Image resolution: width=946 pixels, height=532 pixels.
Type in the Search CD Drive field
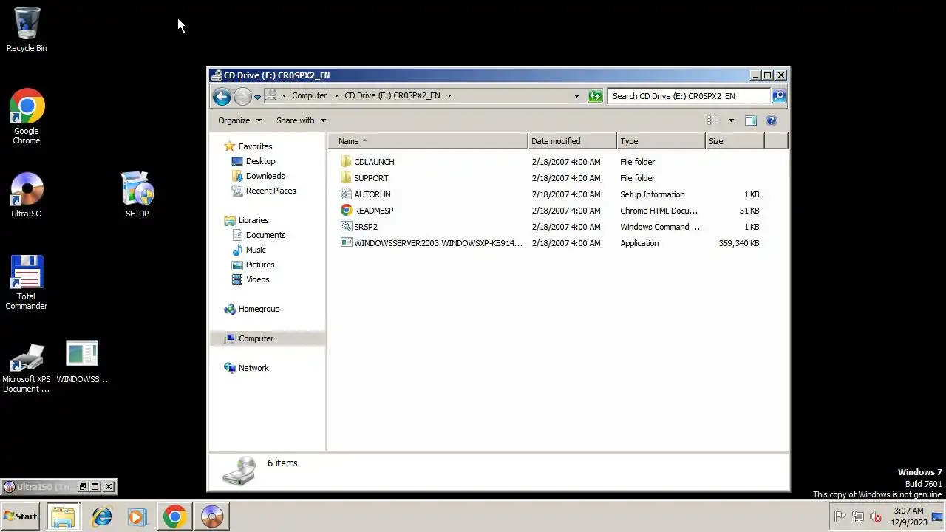click(689, 96)
